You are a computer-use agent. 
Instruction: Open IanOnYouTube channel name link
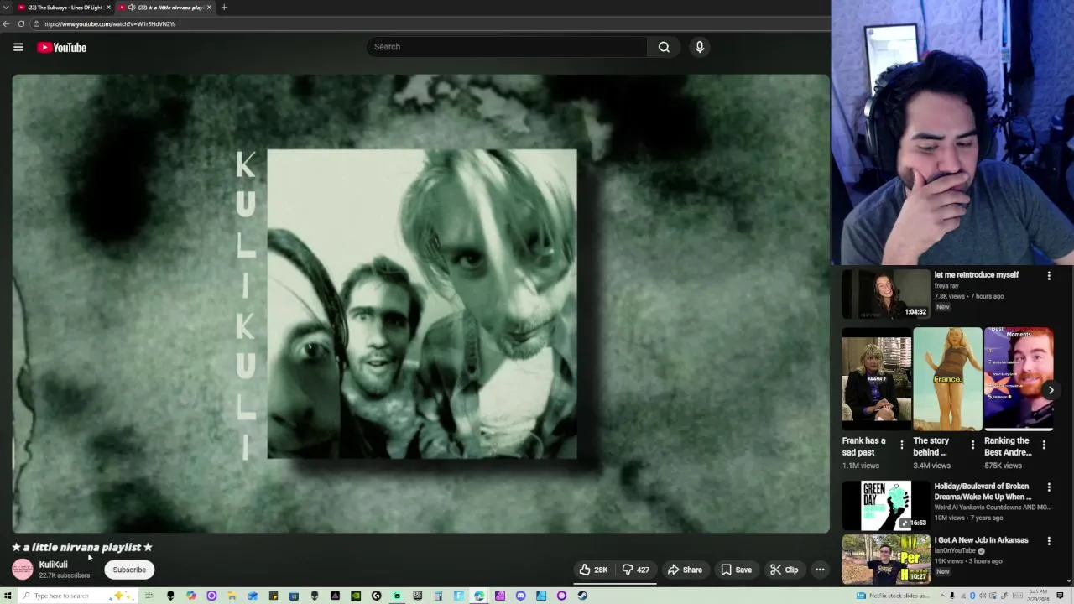click(x=955, y=551)
